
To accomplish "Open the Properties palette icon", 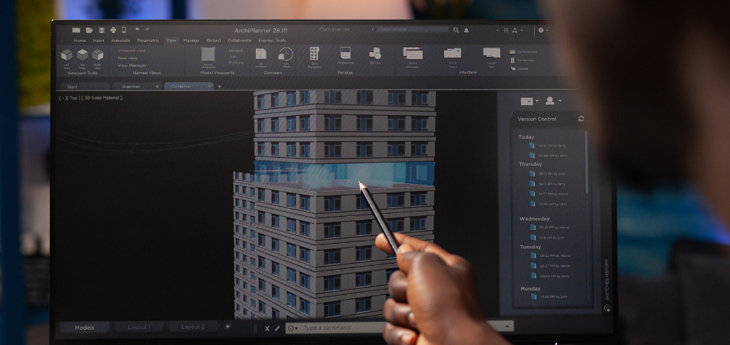I will tap(345, 54).
